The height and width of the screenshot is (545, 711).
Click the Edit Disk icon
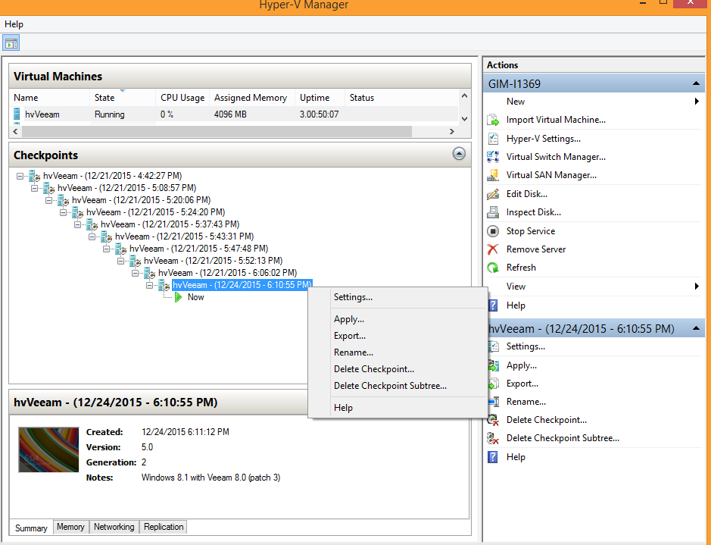pyautogui.click(x=493, y=194)
